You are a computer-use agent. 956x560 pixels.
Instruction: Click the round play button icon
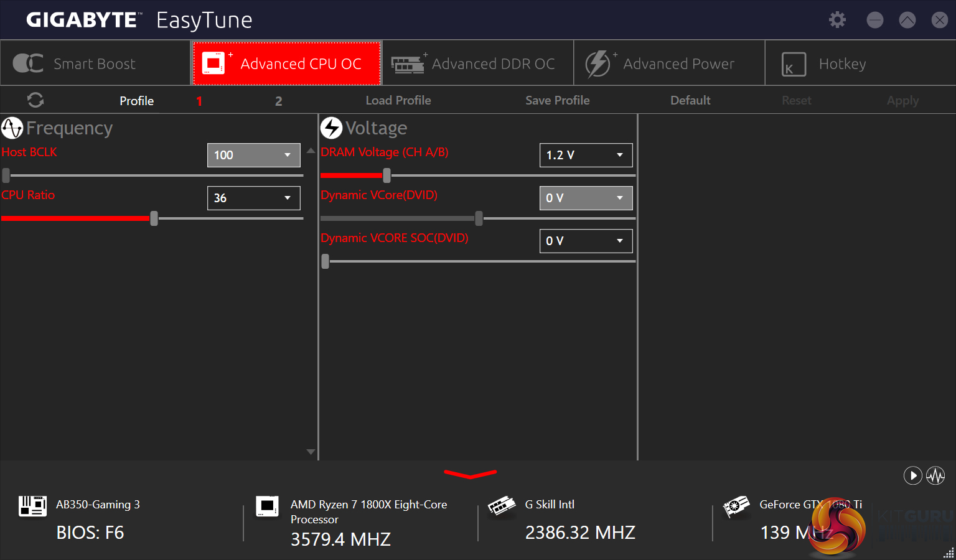coord(912,476)
